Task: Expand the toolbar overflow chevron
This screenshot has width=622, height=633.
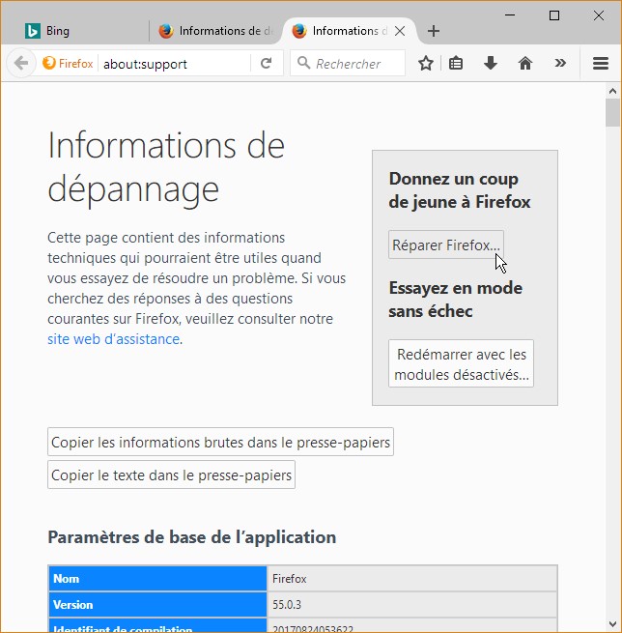Action: 560,64
